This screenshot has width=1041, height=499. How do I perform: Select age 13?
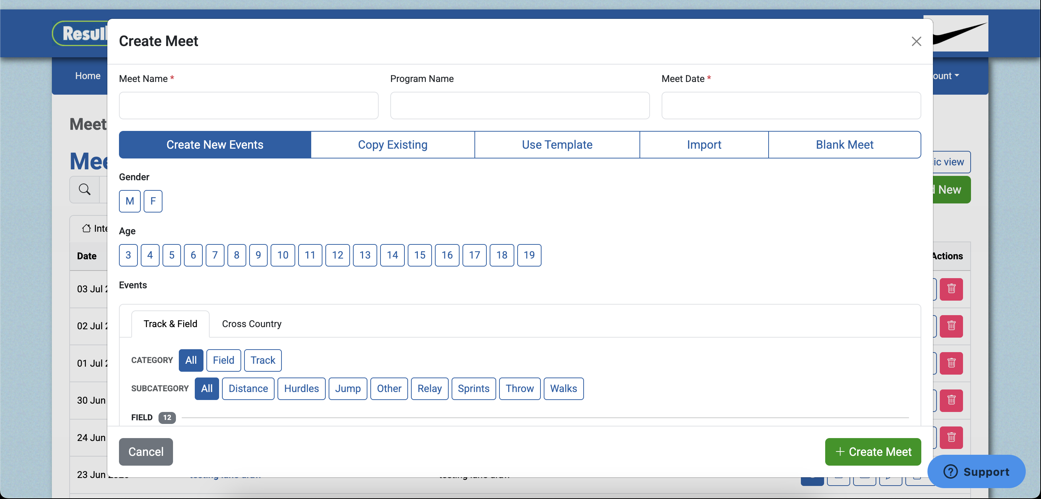[x=365, y=255]
